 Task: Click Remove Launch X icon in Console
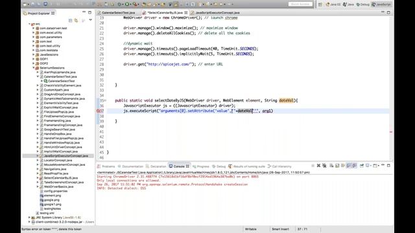(x=318, y=166)
